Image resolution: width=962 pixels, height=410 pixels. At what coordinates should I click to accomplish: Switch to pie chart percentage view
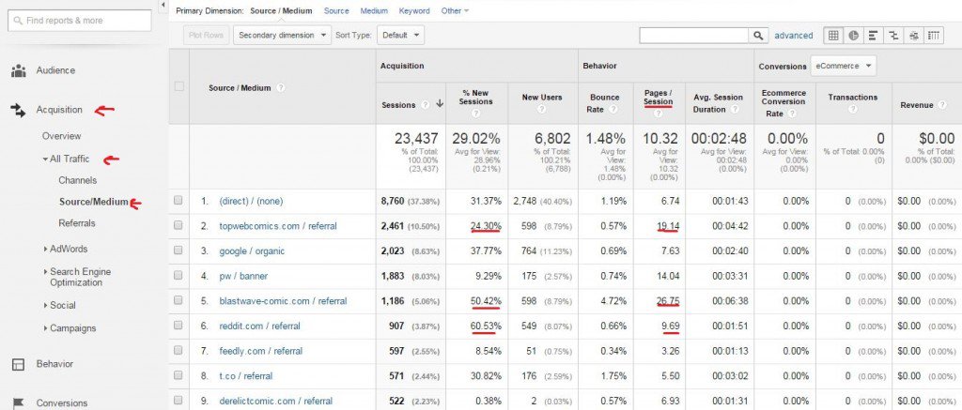coord(853,36)
